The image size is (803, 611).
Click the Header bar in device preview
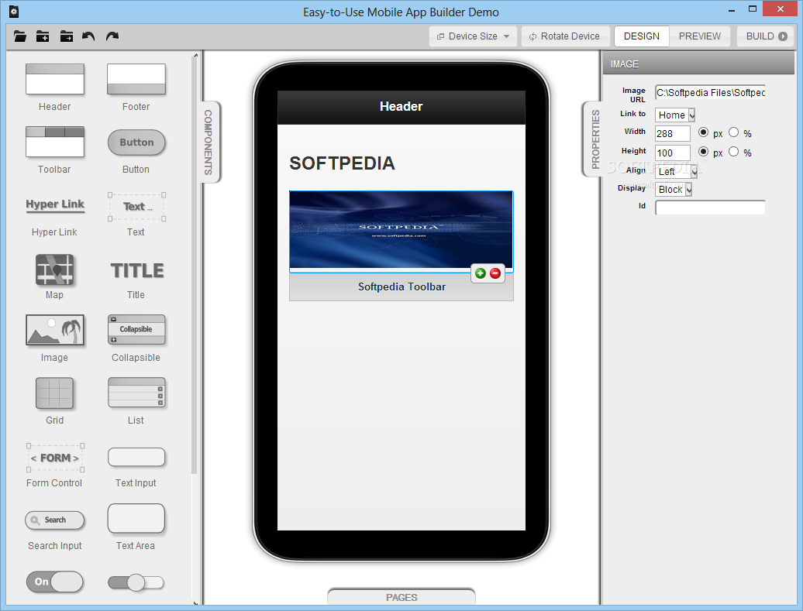pyautogui.click(x=401, y=107)
